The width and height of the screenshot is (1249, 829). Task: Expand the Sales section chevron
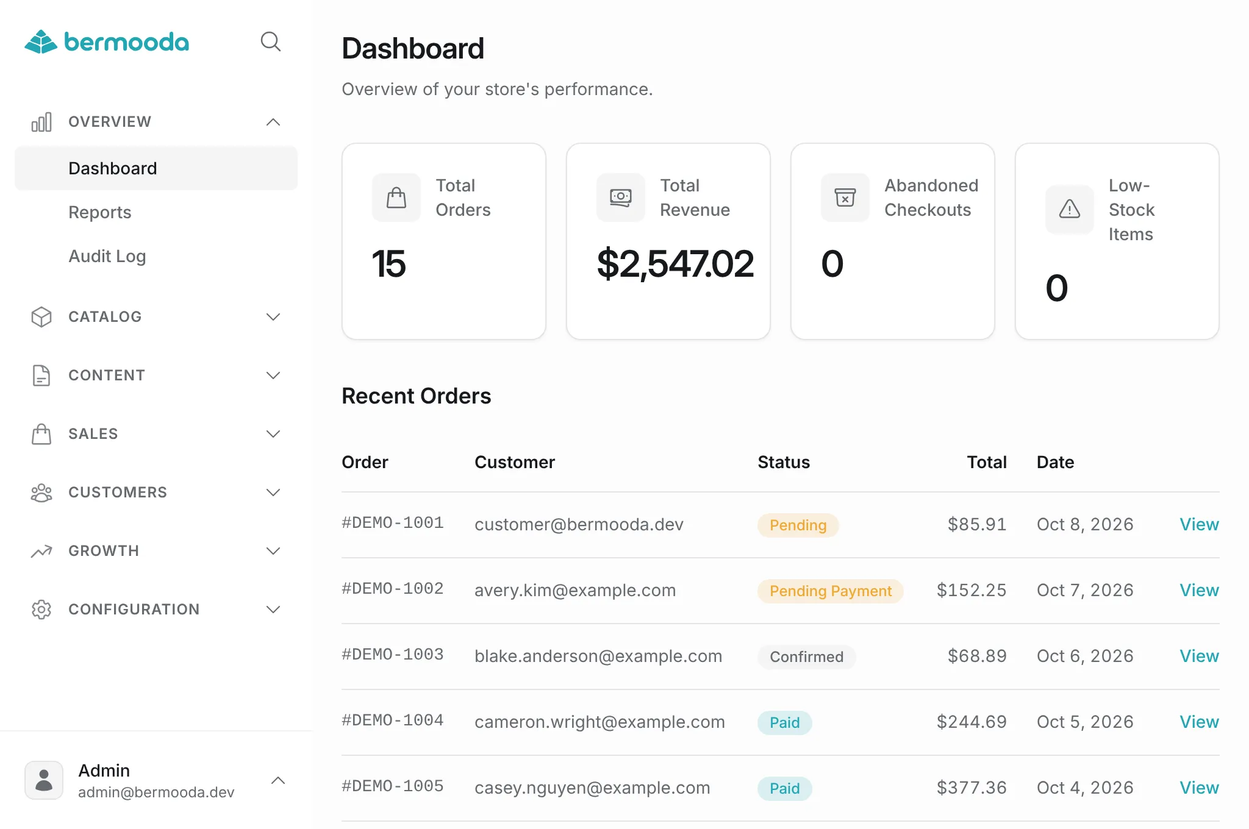[273, 434]
